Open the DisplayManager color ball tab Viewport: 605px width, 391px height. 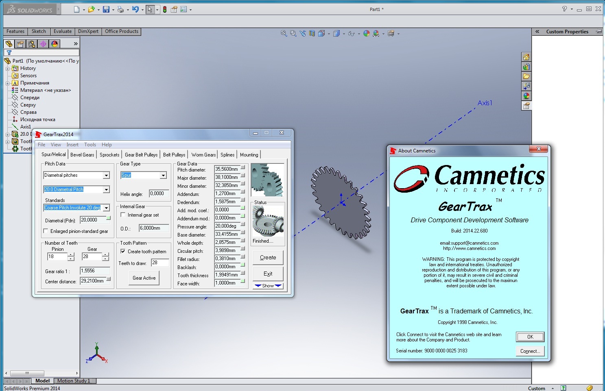click(55, 43)
